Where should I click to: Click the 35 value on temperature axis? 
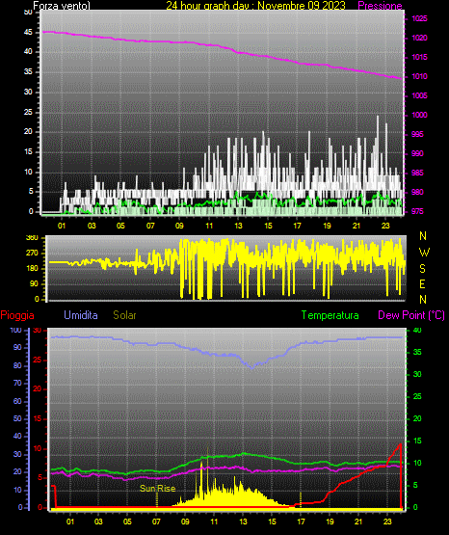click(x=417, y=352)
